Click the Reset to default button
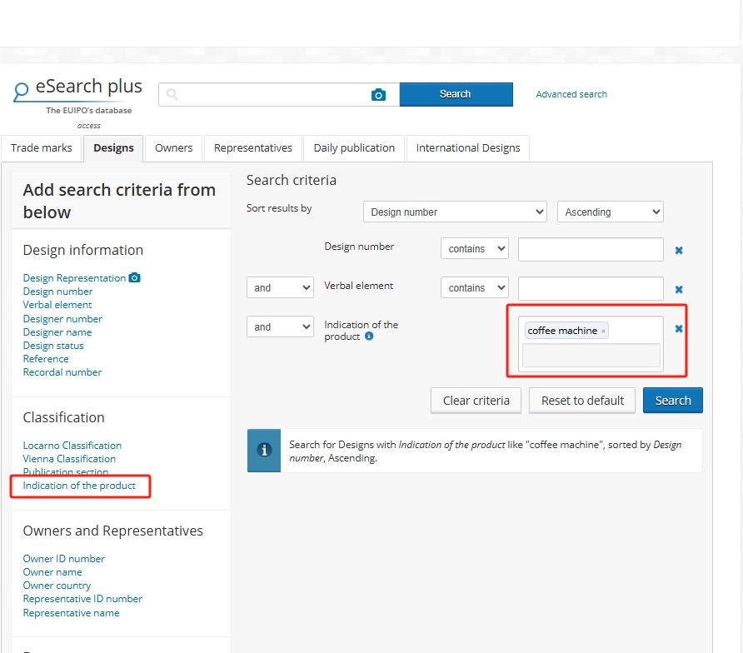Screen dimensions: 743x653 582,401
